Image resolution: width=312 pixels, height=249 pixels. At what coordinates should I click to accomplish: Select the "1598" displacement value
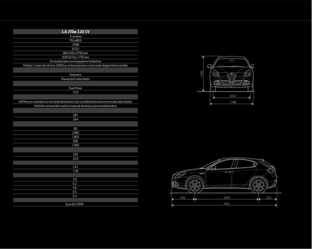76,45
